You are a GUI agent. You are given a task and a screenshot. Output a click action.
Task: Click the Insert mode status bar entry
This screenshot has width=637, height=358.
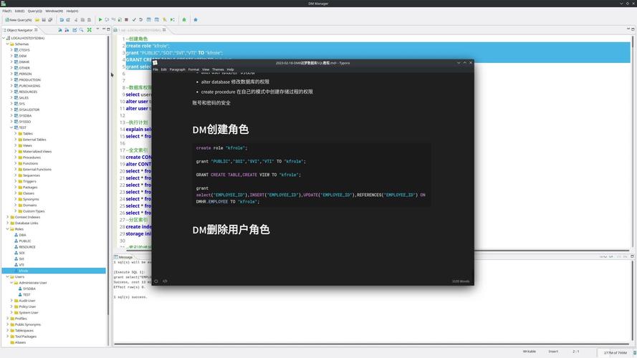(x=553, y=352)
